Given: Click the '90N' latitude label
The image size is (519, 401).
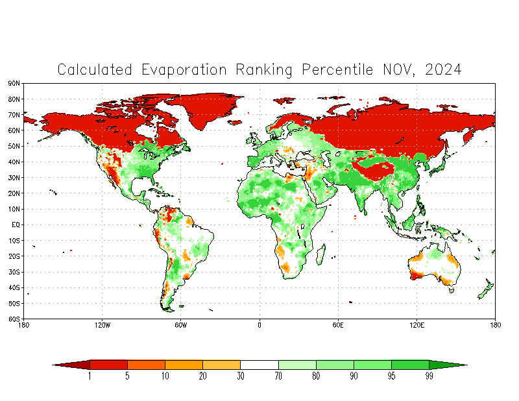Looking at the screenshot, I should [x=14, y=83].
